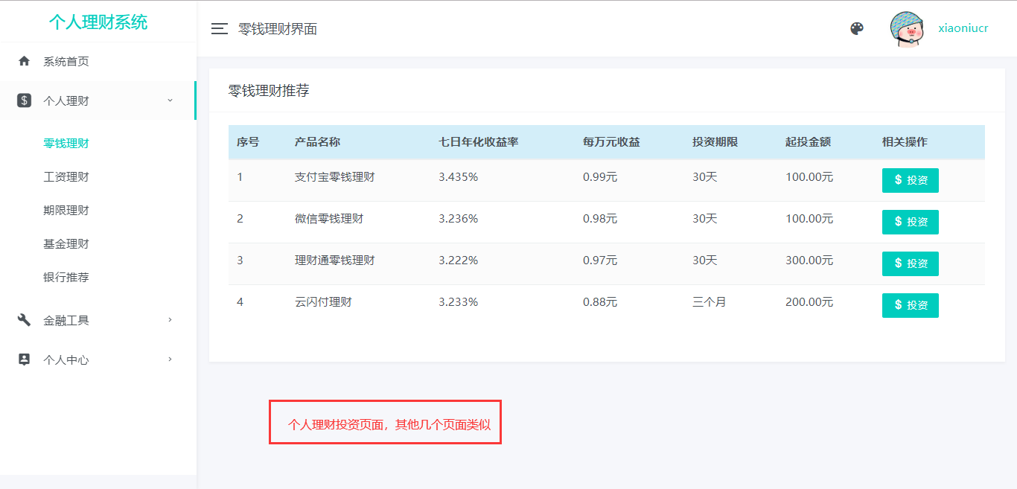Click the 相关操作 column header
Viewport: 1017px width, 489px height.
[905, 142]
